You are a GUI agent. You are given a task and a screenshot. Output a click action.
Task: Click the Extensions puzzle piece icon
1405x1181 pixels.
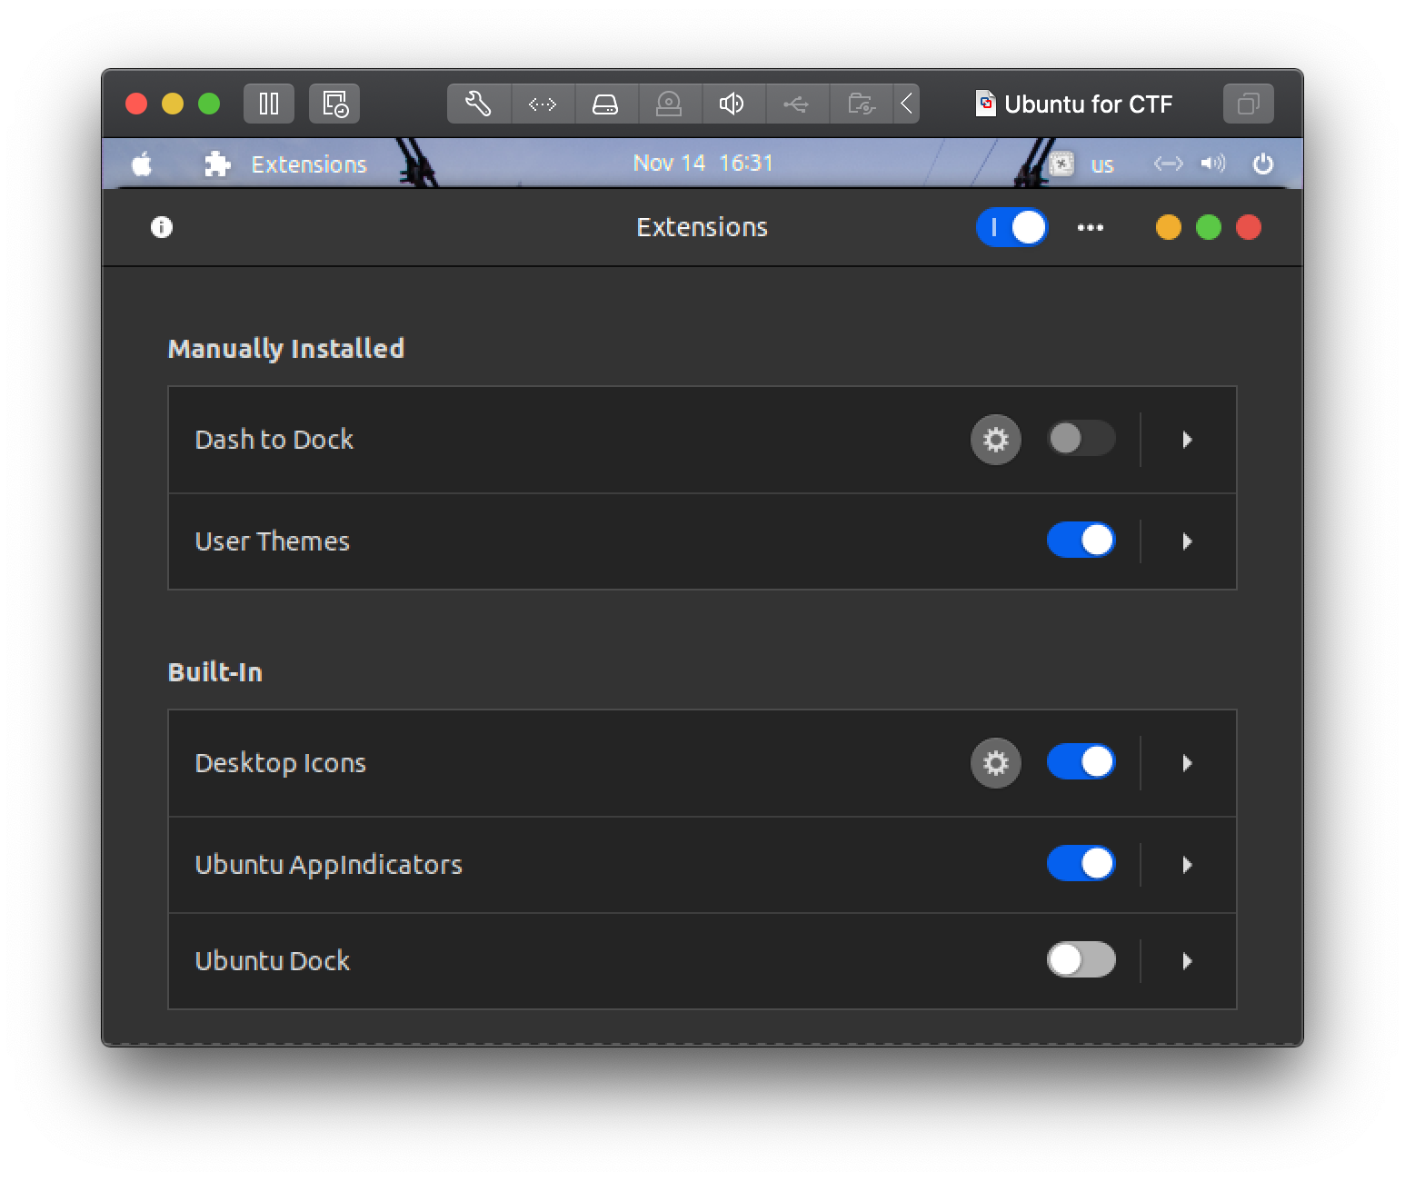point(217,164)
